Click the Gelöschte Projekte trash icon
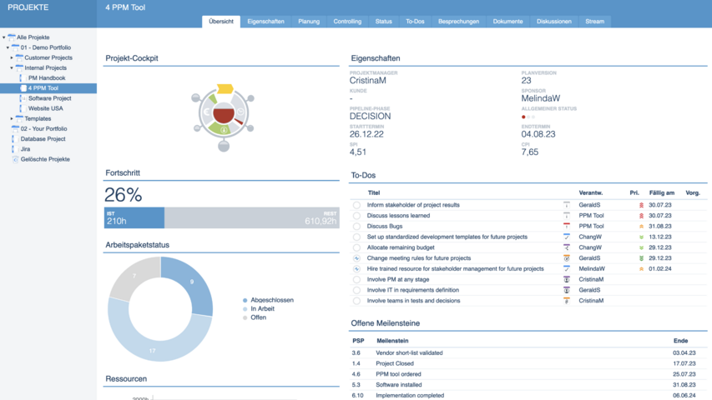Screen dimensions: 712x400 (x=15, y=159)
